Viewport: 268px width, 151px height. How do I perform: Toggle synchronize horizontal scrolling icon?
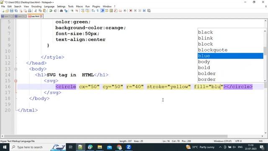coord(87,10)
